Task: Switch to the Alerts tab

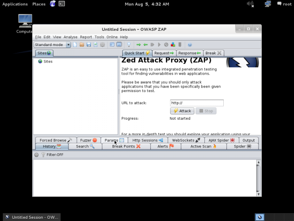Action: click(x=165, y=146)
